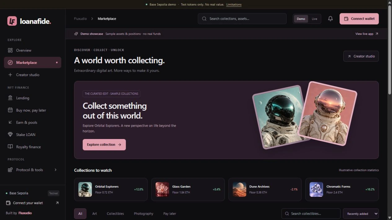392x220 pixels.
Task: Click The Curated Edit sample collections tag
Action: pyautogui.click(x=111, y=94)
